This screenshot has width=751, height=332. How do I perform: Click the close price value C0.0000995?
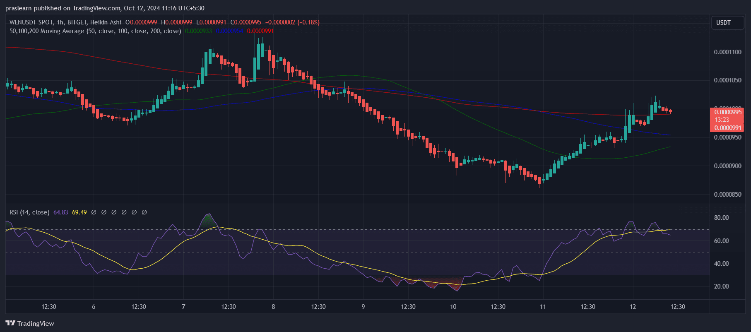click(x=246, y=22)
